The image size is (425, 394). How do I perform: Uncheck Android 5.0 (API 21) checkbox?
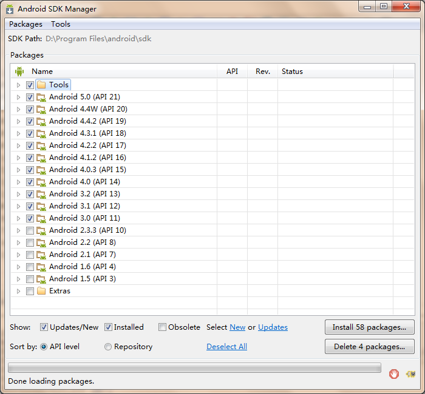point(30,97)
